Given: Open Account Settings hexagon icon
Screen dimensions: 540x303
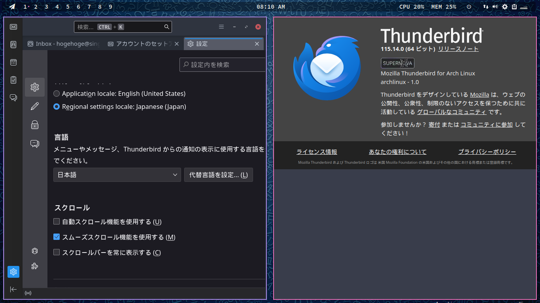Looking at the screenshot, I should point(35,251).
